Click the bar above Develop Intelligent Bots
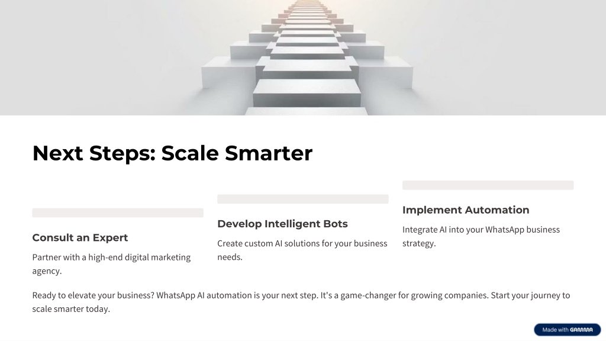The width and height of the screenshot is (606, 341). point(302,199)
